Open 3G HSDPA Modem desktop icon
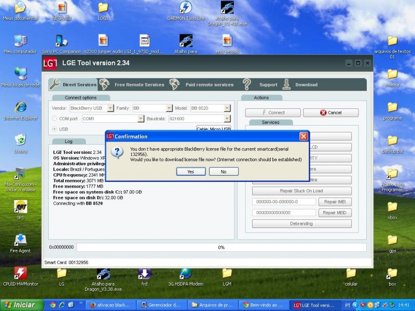Viewport: 415px width, 311px height. point(186,277)
